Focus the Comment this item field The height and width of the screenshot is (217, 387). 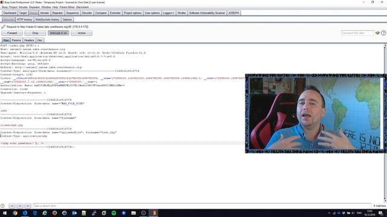tap(357, 33)
